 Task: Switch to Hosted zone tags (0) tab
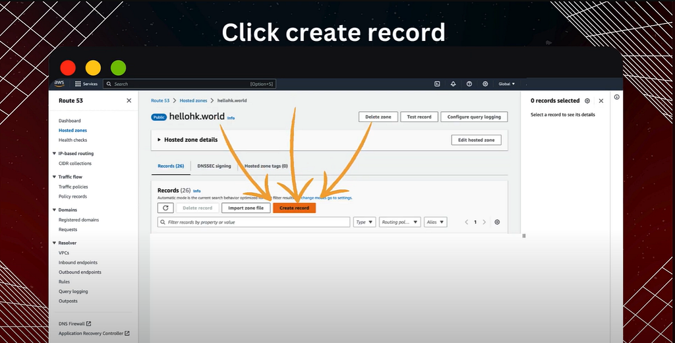tap(266, 166)
